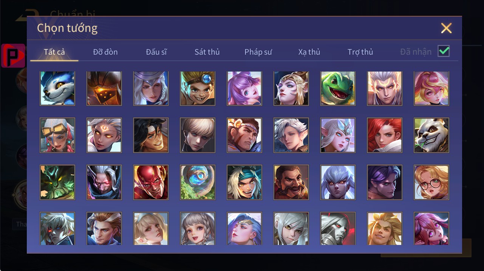Open the Đấu sĩ tab
The width and height of the screenshot is (484, 271).
(x=156, y=52)
